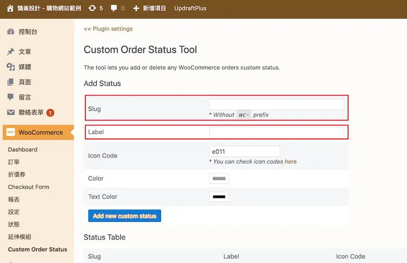Screen dimensions: 407x263
Task: Click the 聯絡表單 envelope icon
Action: pos(11,112)
